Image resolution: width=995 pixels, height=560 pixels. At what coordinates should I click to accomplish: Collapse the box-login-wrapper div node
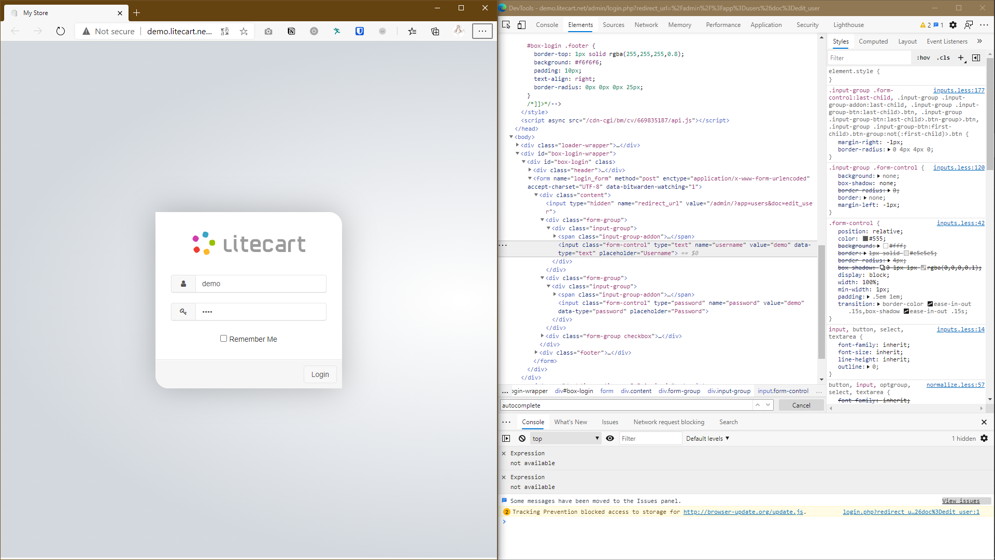coord(517,153)
